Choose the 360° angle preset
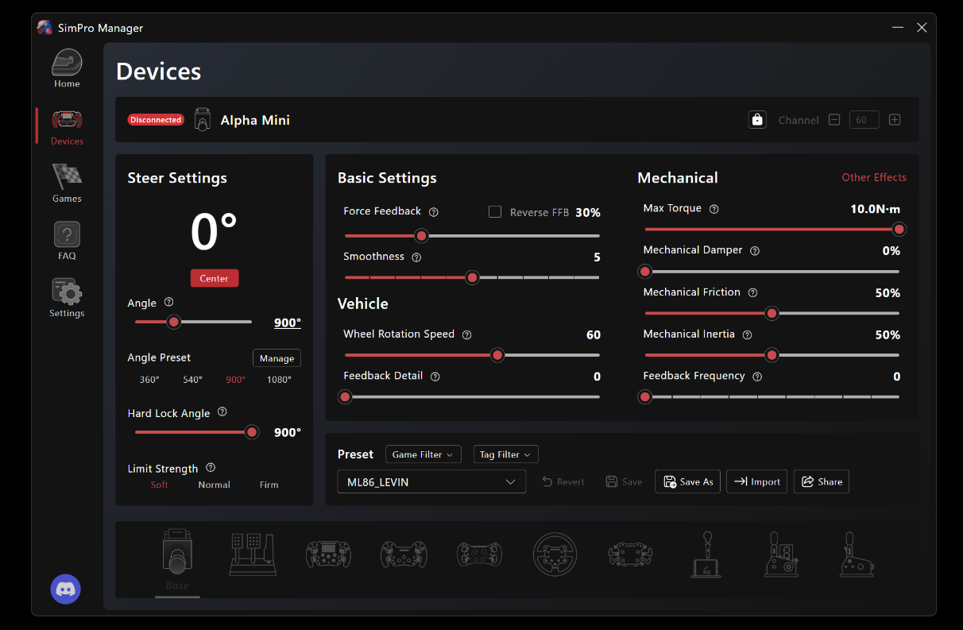The width and height of the screenshot is (963, 630). tap(149, 380)
